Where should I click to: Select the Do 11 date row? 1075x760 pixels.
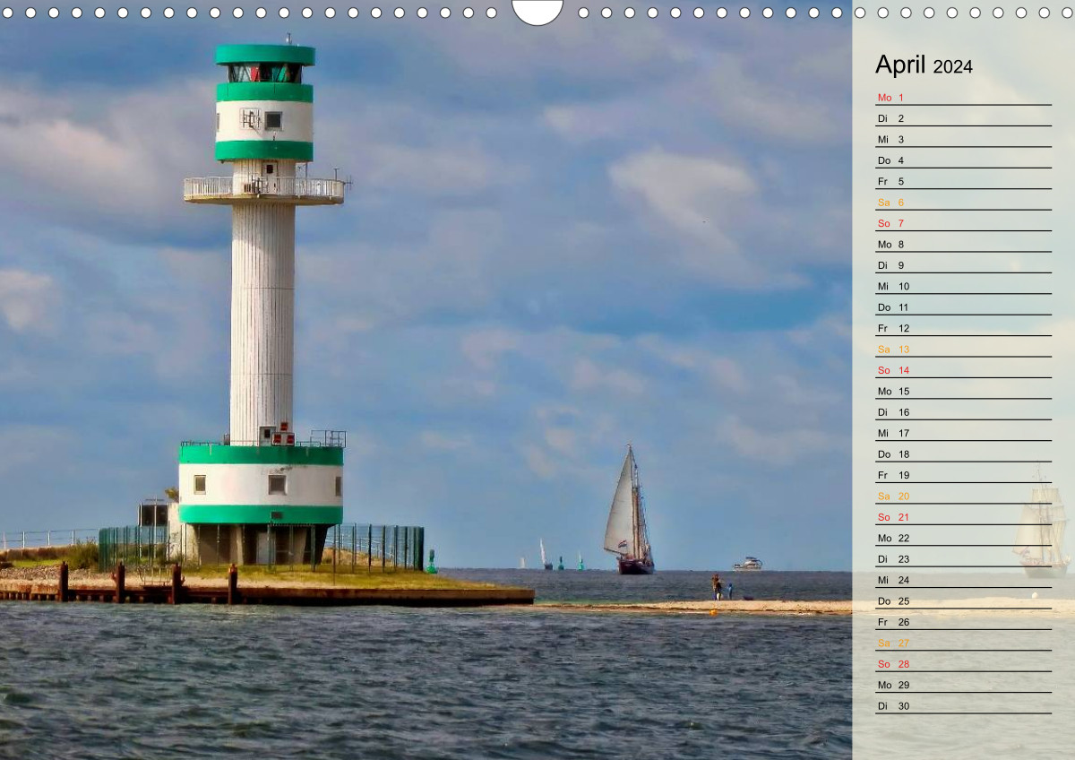963,307
